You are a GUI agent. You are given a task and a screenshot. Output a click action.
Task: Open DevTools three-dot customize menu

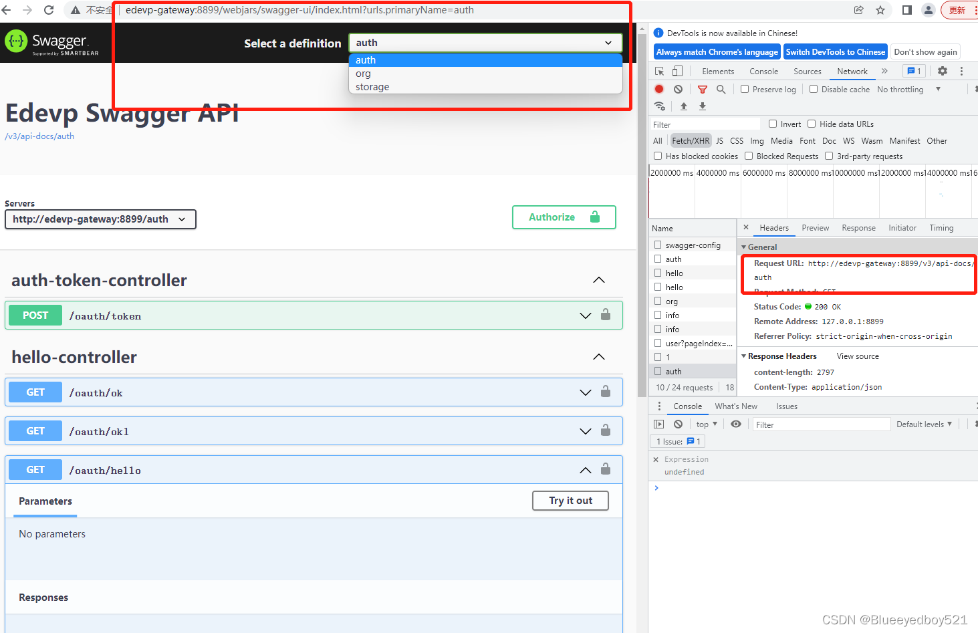962,71
